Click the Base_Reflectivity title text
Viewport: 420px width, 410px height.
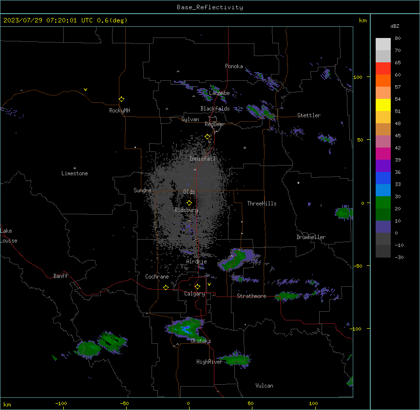pyautogui.click(x=210, y=7)
